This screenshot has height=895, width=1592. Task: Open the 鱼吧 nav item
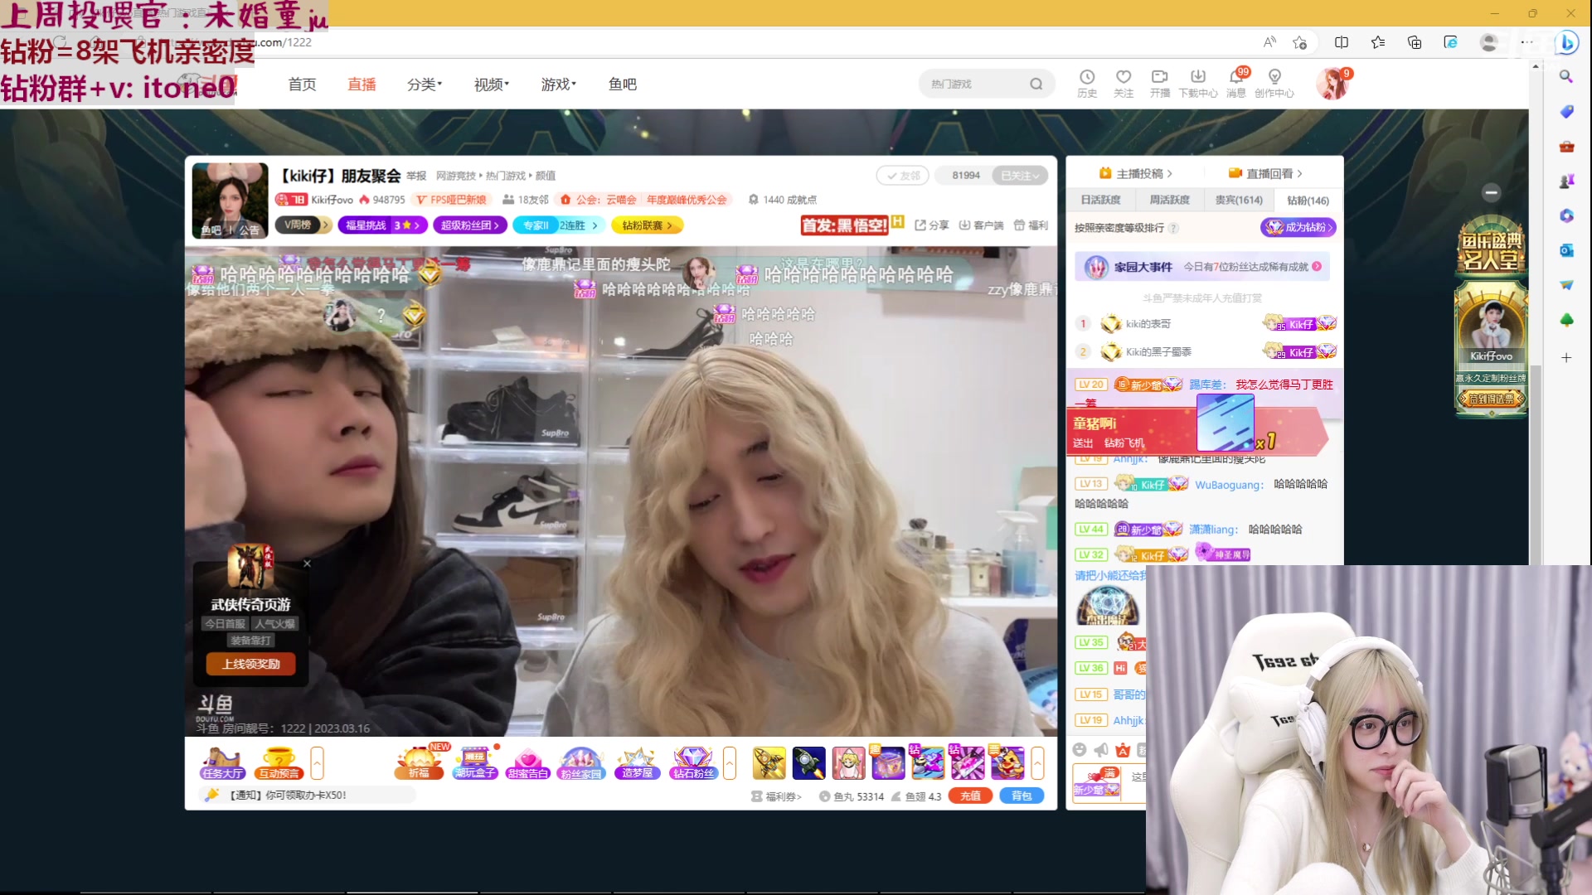pyautogui.click(x=622, y=85)
